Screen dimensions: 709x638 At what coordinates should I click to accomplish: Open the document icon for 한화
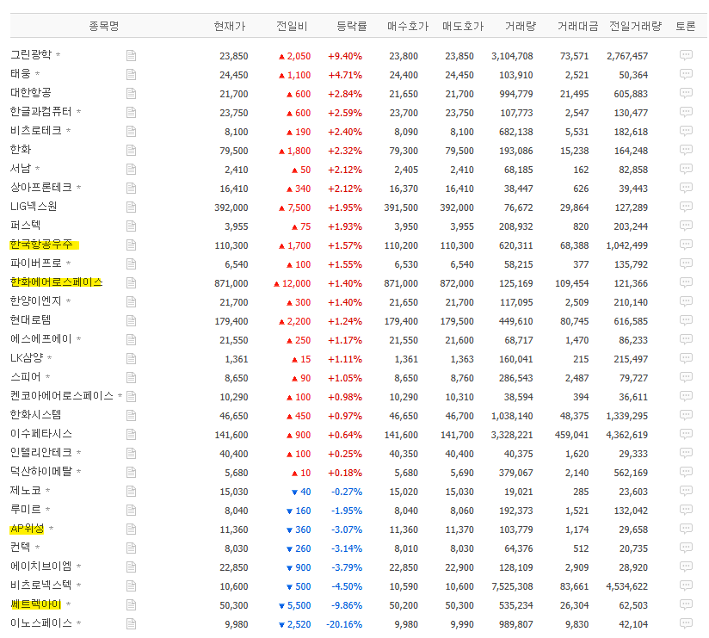pos(131,150)
